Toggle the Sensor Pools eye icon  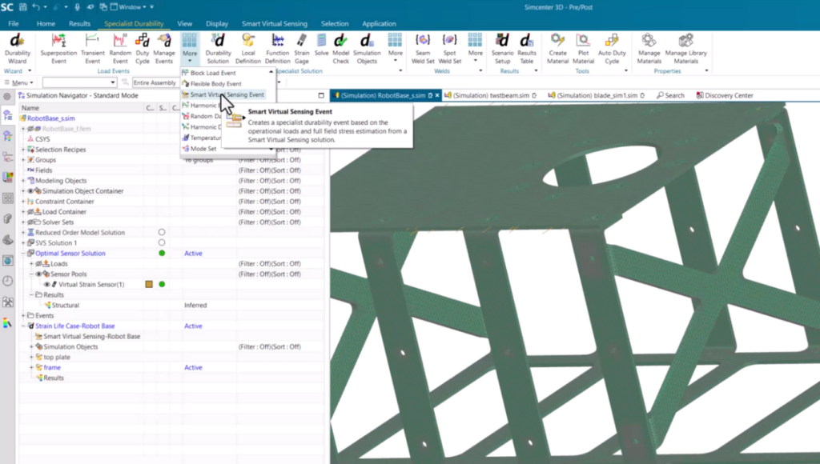[38, 274]
